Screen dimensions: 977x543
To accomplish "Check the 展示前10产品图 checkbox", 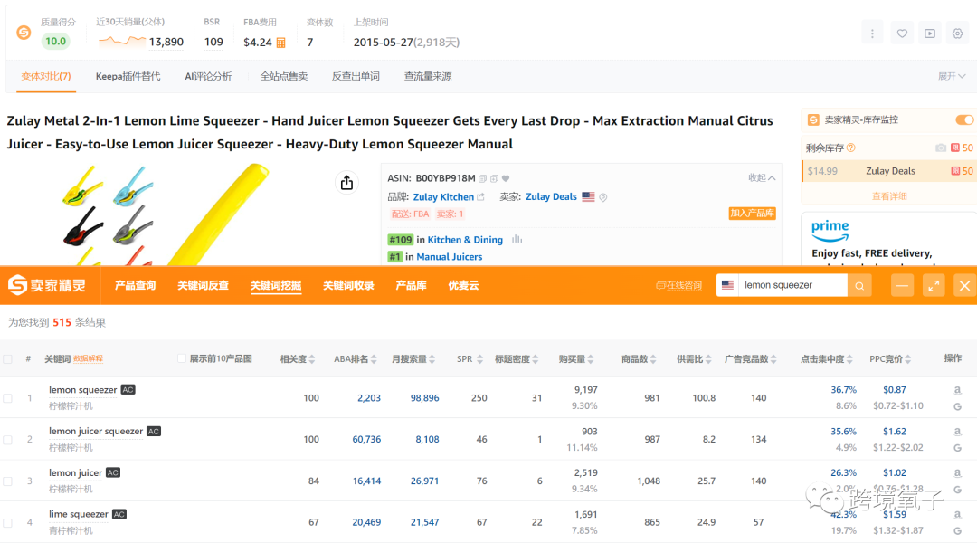I will [181, 358].
